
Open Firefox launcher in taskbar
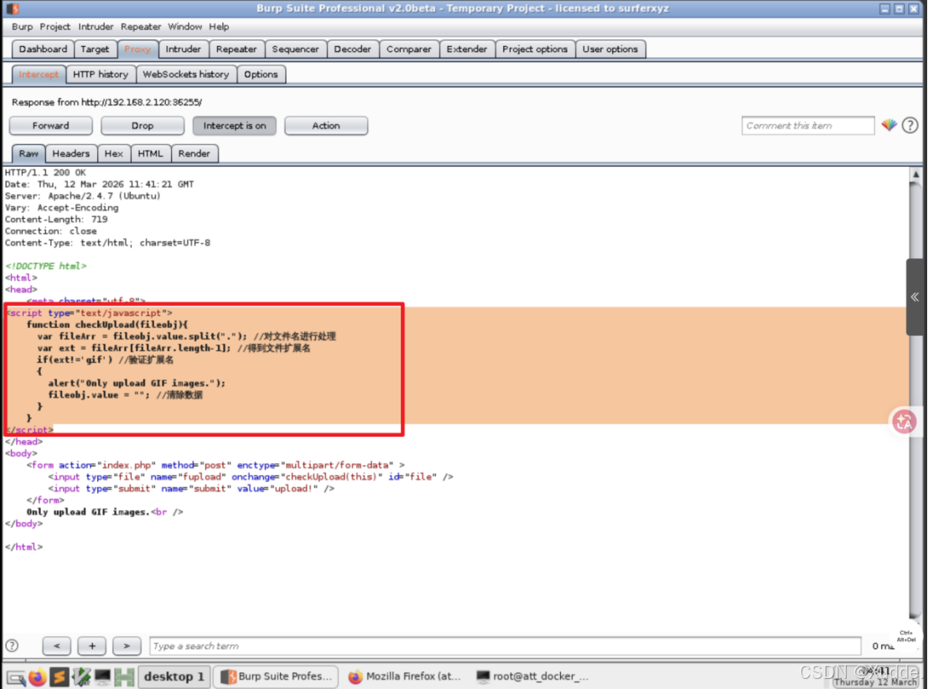37,676
